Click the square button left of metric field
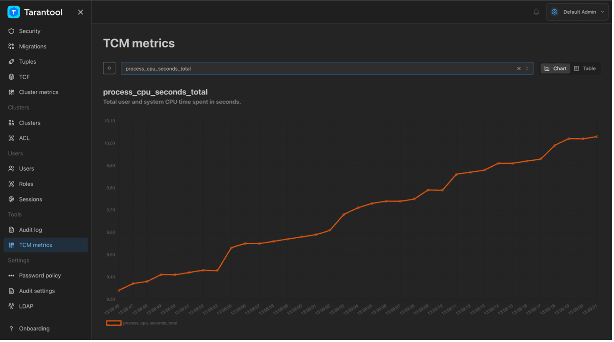The image size is (614, 342). (x=110, y=68)
